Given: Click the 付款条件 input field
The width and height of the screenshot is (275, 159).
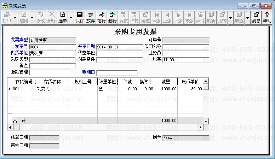Looking at the screenshot, I should [120, 60].
